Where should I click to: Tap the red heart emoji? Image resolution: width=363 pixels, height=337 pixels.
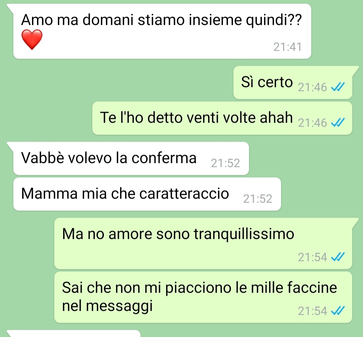[x=32, y=40]
